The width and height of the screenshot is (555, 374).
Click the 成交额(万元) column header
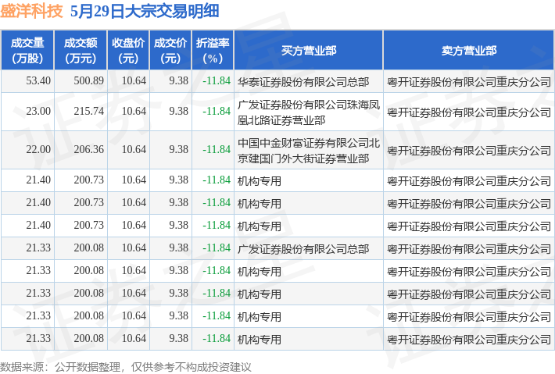(81, 50)
